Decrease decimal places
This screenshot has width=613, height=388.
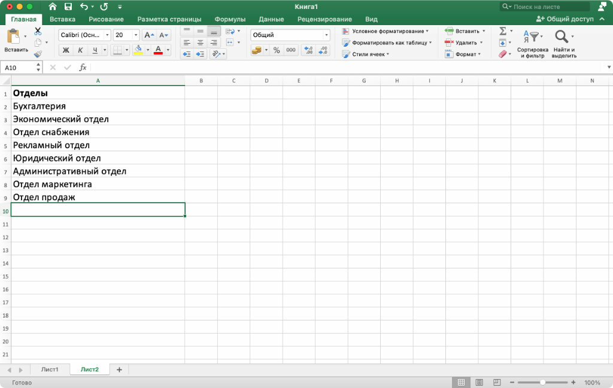coord(323,50)
